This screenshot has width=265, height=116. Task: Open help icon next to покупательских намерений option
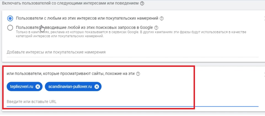(x=162, y=19)
